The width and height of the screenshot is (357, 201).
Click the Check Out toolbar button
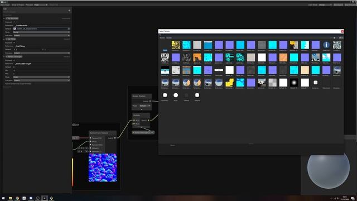[x=54, y=5]
